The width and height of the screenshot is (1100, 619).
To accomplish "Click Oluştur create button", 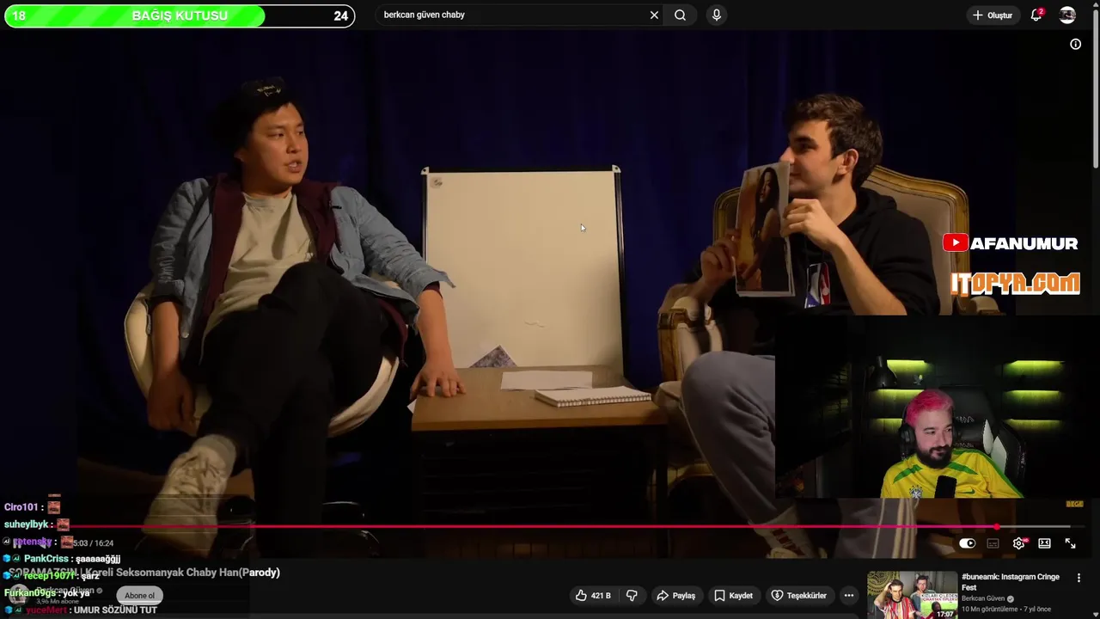I will (993, 15).
